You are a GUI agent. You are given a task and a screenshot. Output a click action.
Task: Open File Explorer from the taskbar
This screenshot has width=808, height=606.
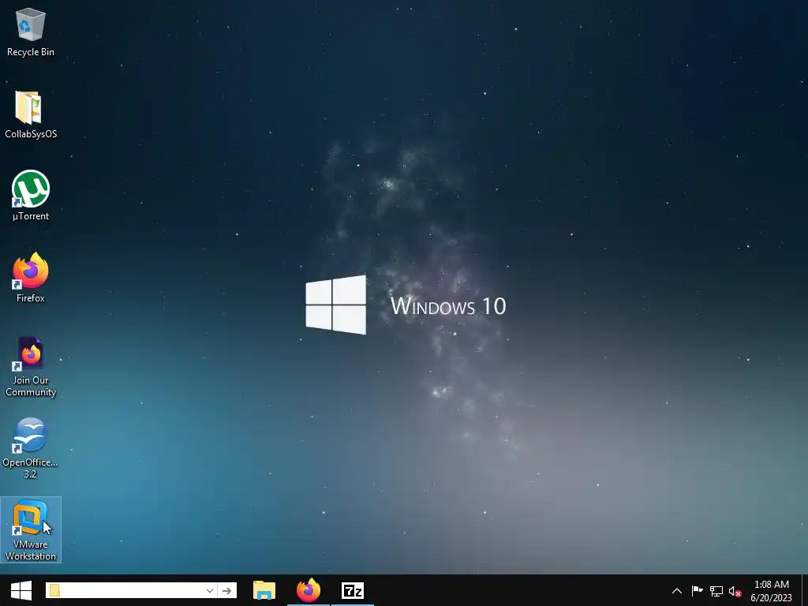click(264, 590)
